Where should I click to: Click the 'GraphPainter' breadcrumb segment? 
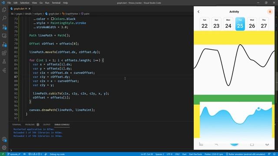pos(71,14)
